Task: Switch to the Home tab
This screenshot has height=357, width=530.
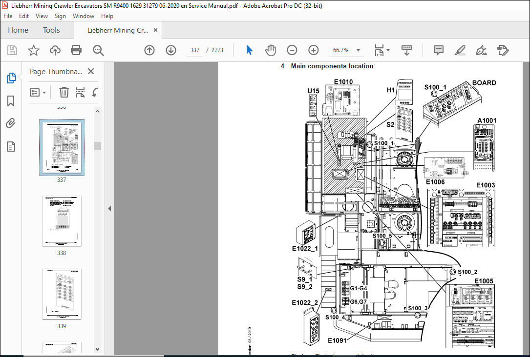Action: (x=18, y=30)
